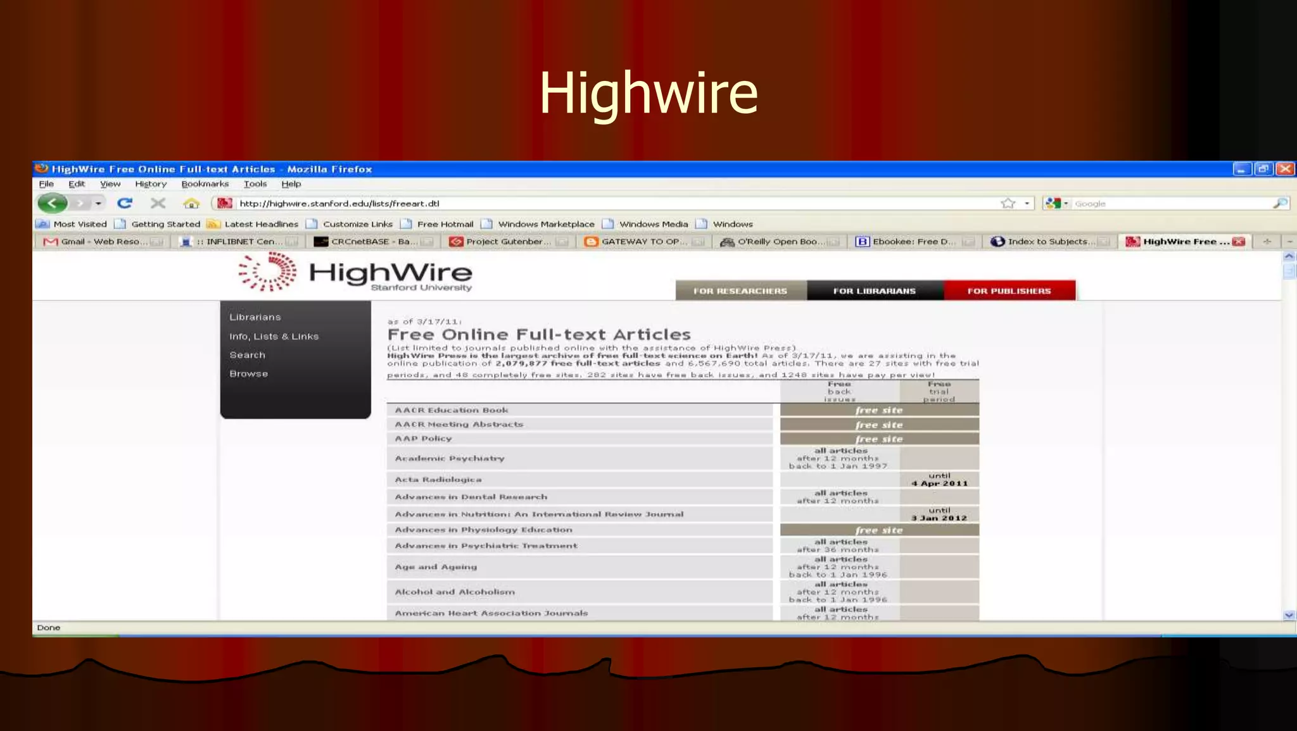This screenshot has height=731, width=1297.
Task: Open Advances in Physiology Education journal
Action: point(483,530)
